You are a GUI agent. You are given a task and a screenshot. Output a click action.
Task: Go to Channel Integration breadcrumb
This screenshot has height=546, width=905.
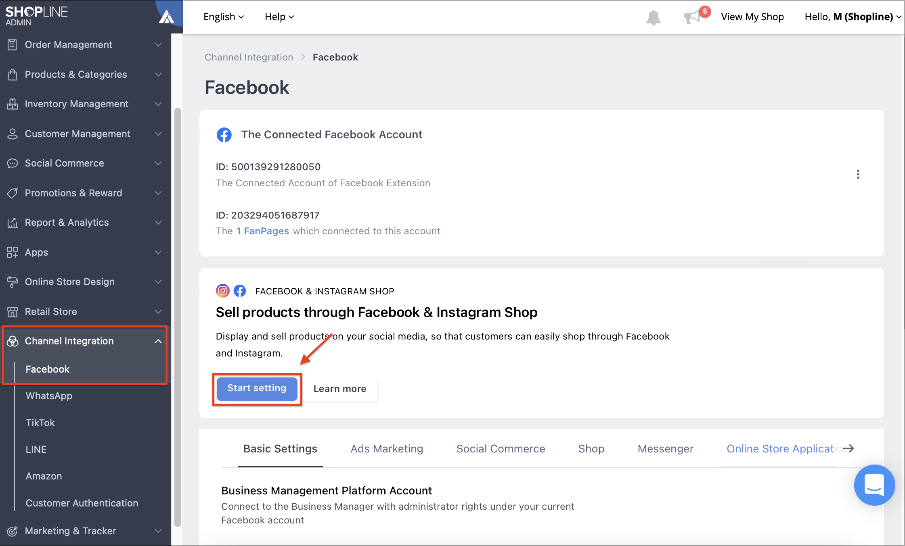(x=249, y=57)
